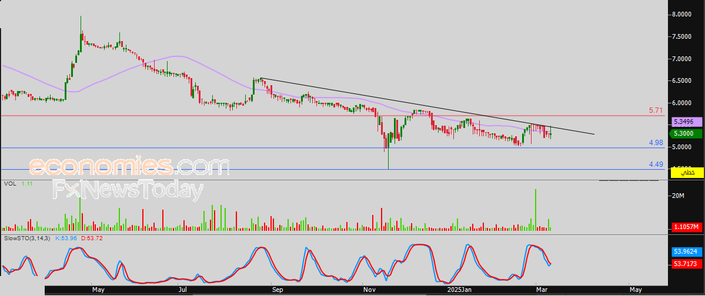705x296 pixels.
Task: Click the May label after Mar
Action: pos(635,290)
